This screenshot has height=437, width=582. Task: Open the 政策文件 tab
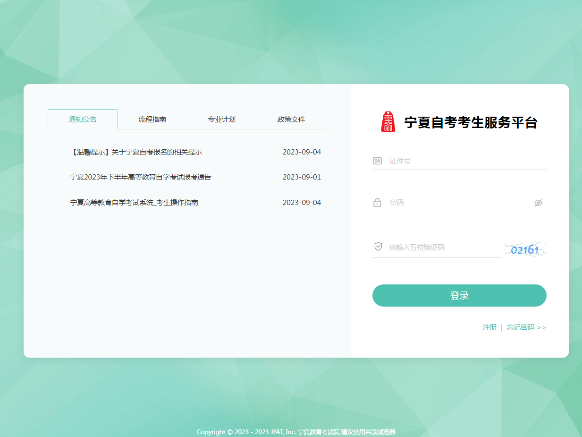click(291, 119)
